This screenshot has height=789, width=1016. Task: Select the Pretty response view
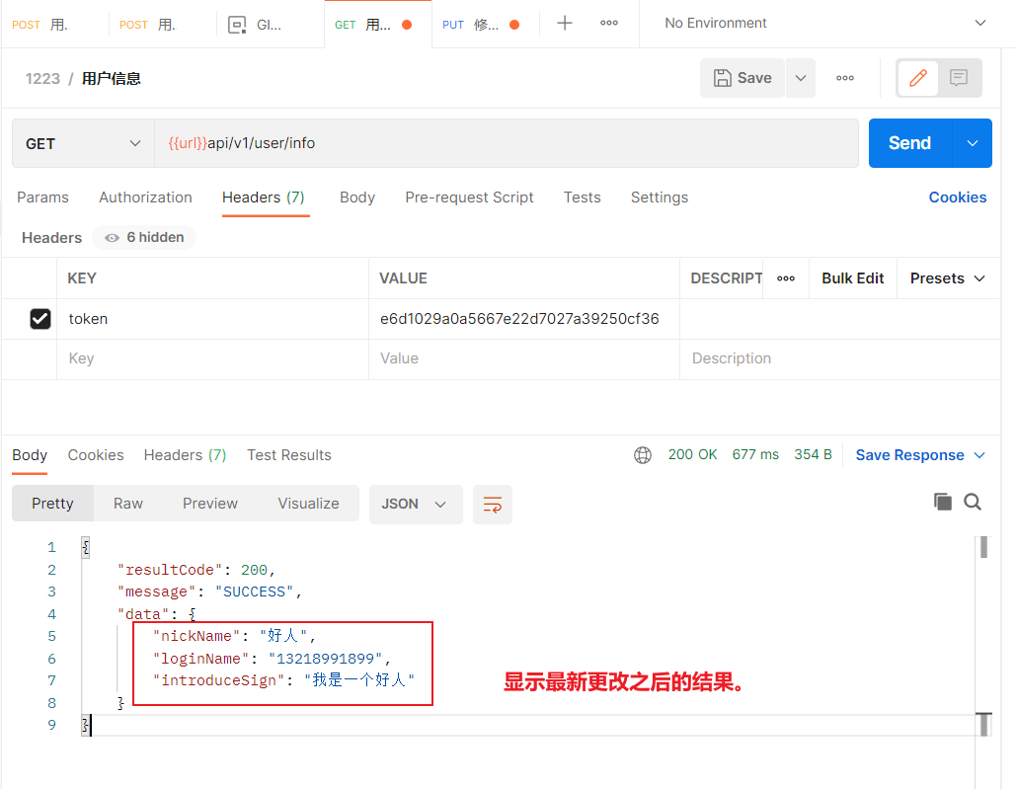(52, 504)
